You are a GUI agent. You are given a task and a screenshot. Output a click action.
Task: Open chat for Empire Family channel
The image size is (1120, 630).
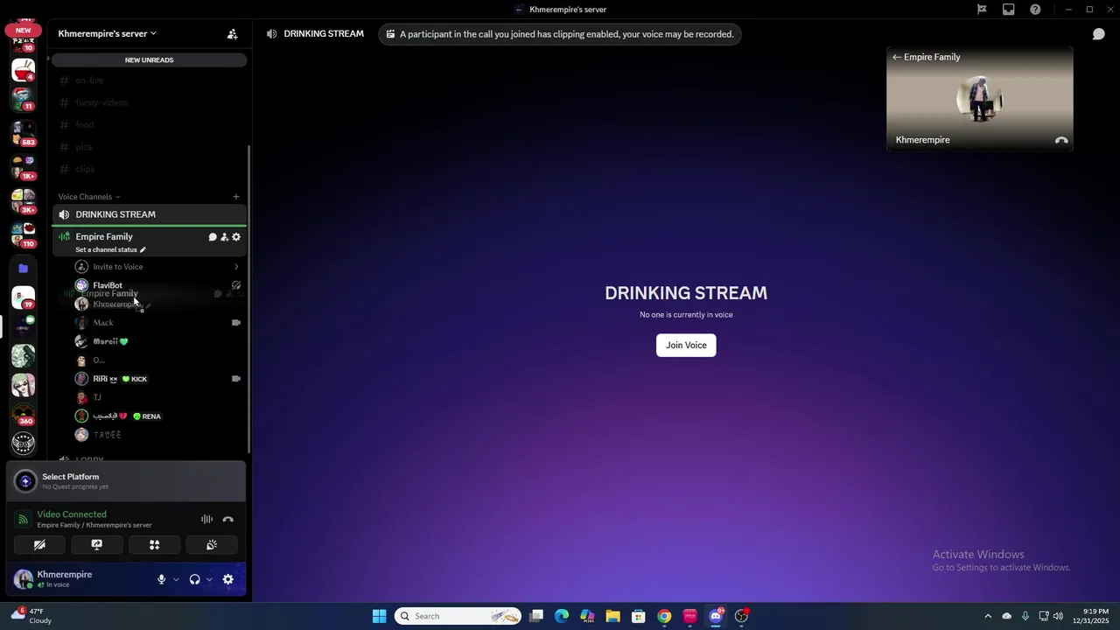coord(213,237)
